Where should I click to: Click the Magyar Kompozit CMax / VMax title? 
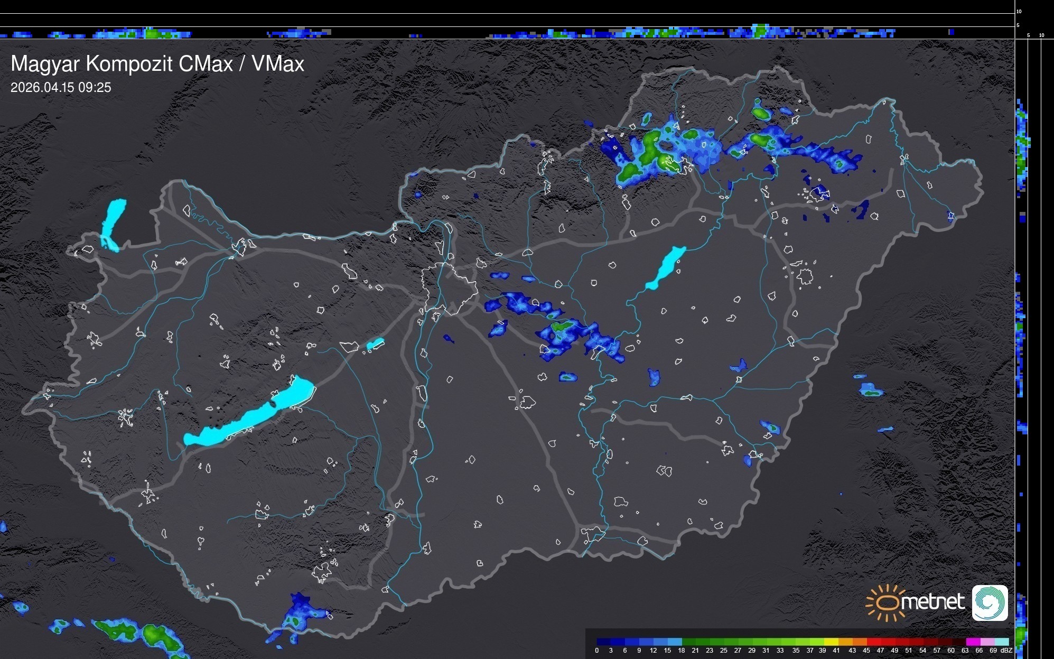(157, 64)
